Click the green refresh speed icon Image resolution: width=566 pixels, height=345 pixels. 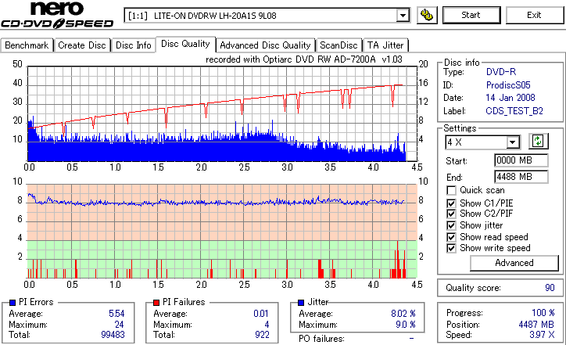[538, 142]
